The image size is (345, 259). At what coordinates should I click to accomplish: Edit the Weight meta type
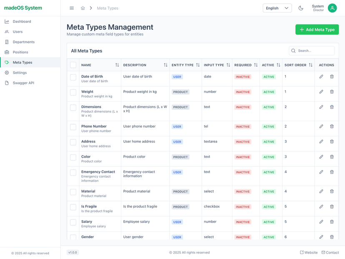pyautogui.click(x=321, y=92)
